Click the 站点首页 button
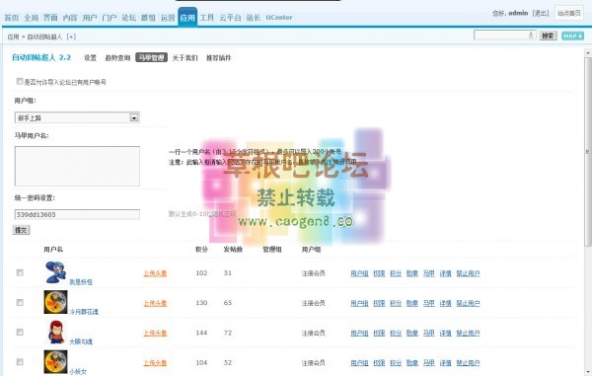The height and width of the screenshot is (376, 592). (x=569, y=13)
